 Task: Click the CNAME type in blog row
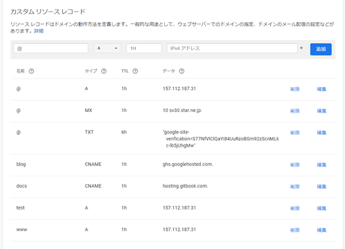pyautogui.click(x=93, y=164)
